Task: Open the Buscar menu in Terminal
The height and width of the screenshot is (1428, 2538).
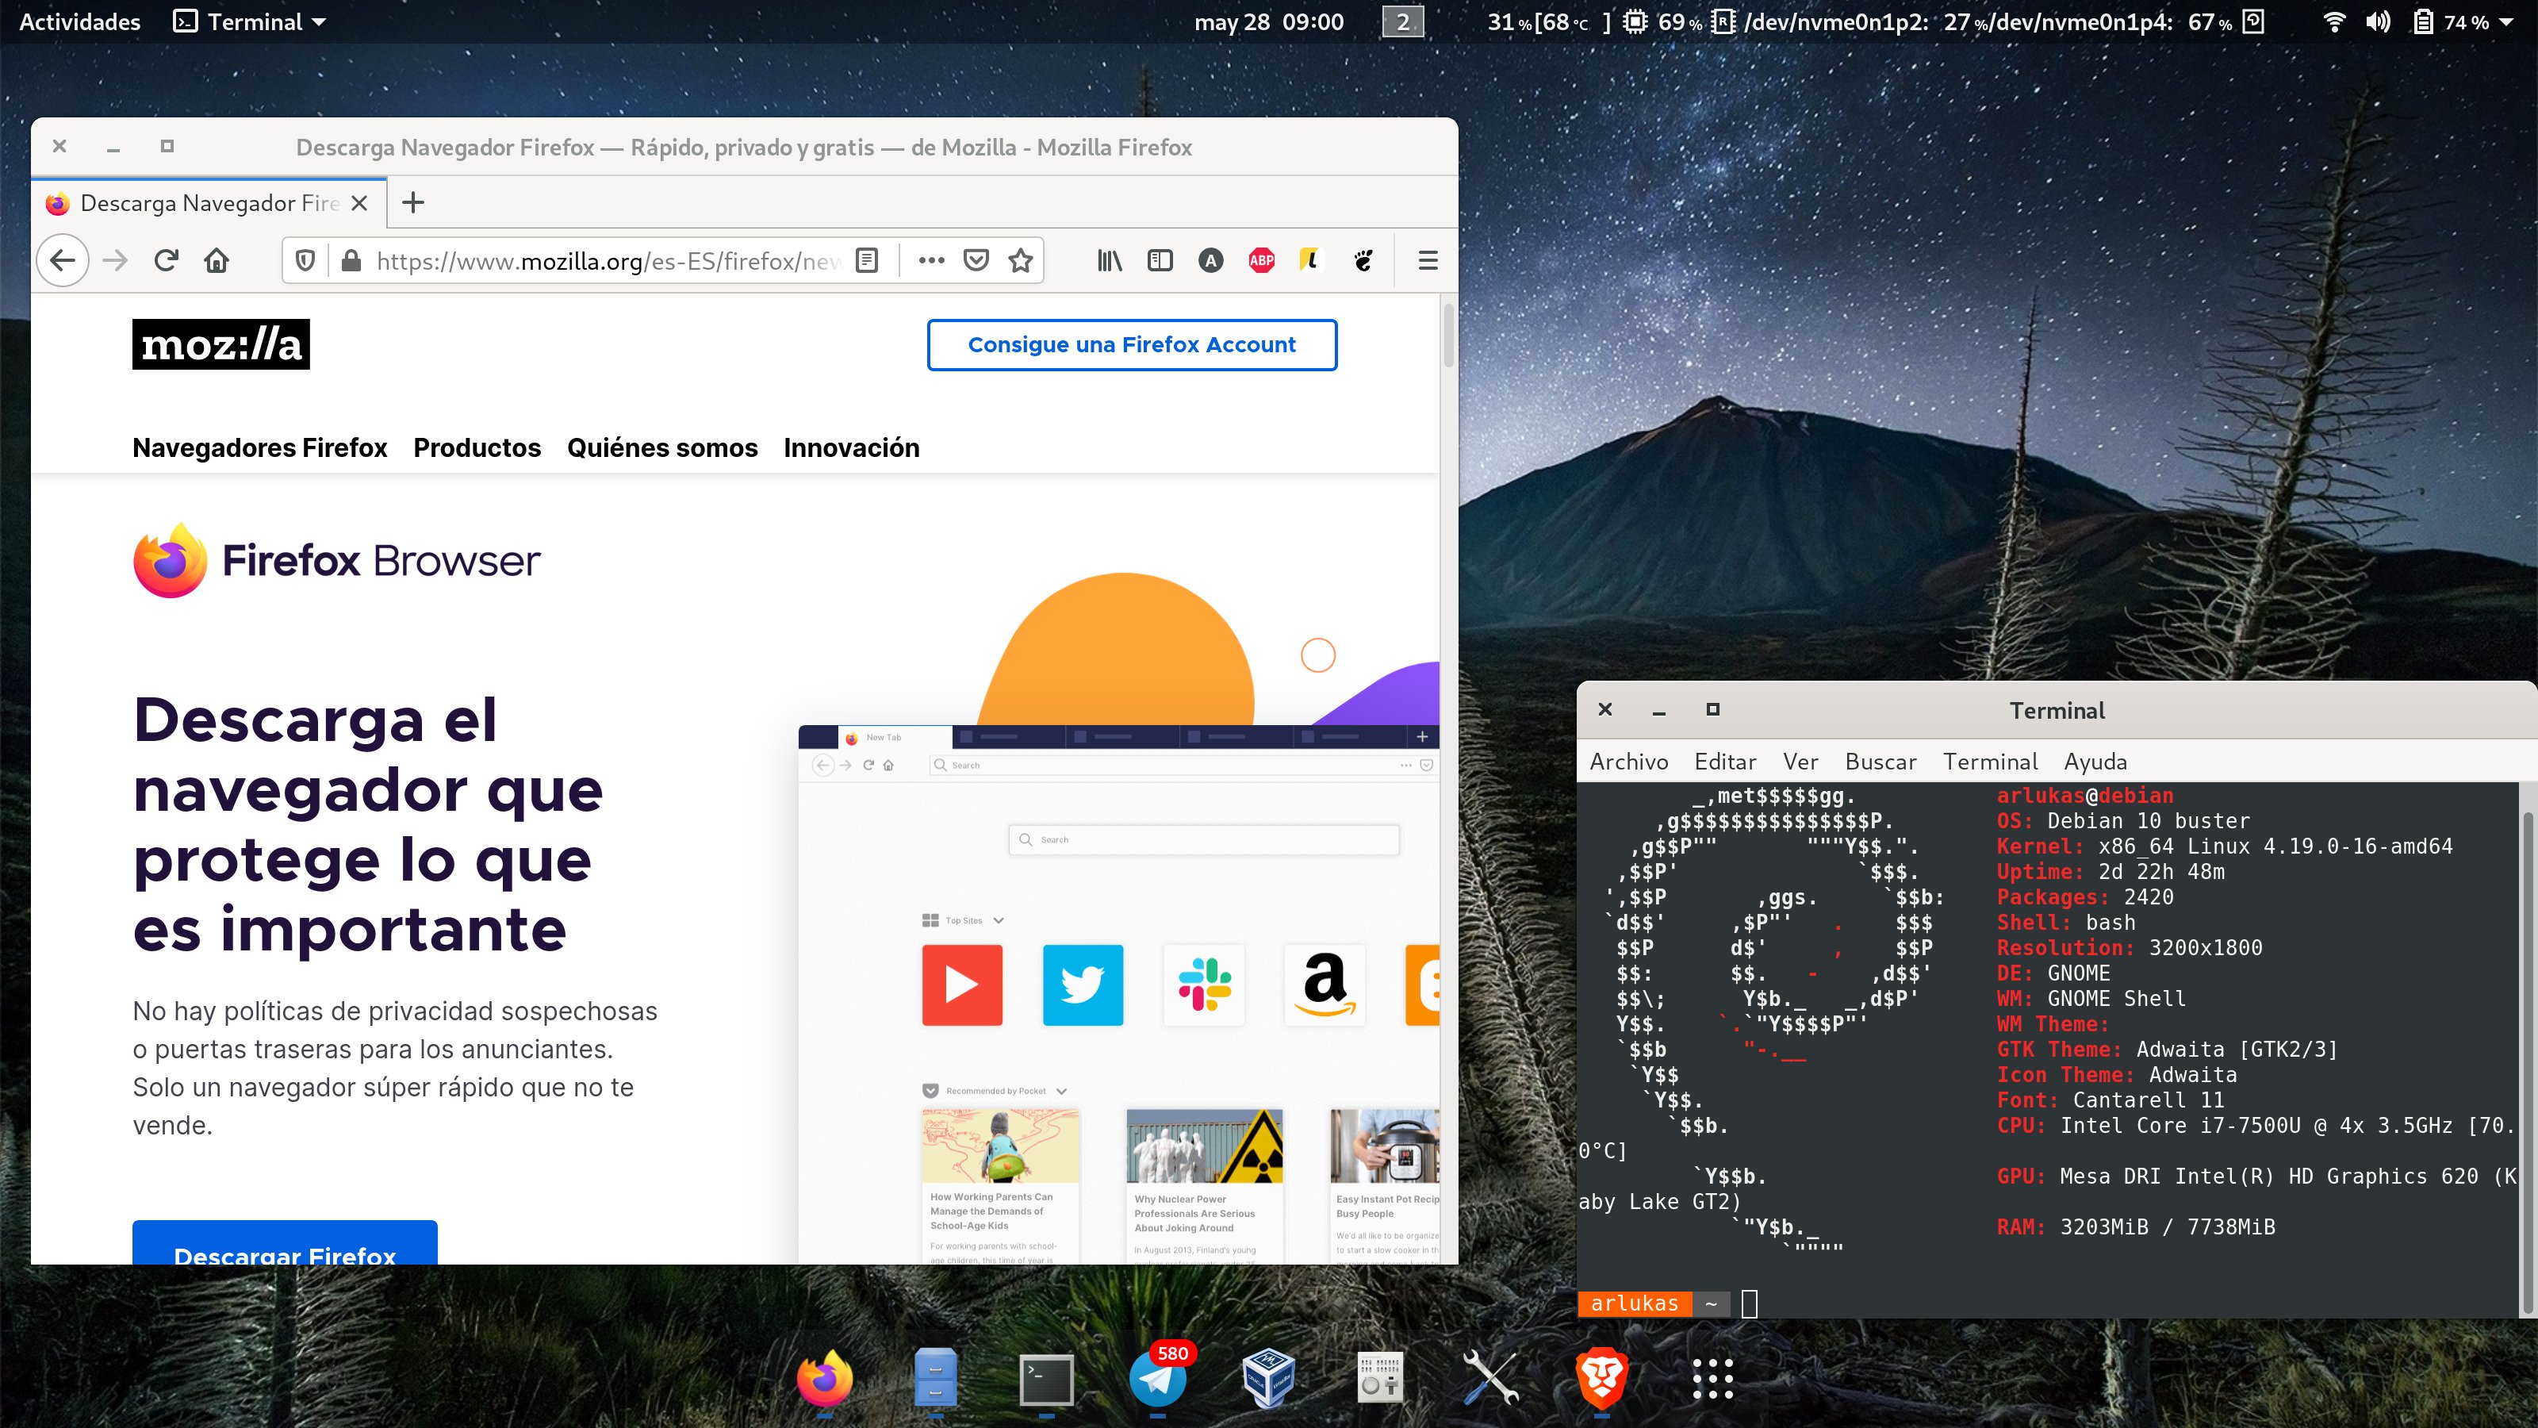Action: 1880,762
